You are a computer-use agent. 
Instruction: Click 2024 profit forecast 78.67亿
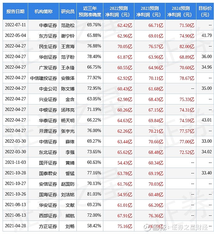click(187, 78)
